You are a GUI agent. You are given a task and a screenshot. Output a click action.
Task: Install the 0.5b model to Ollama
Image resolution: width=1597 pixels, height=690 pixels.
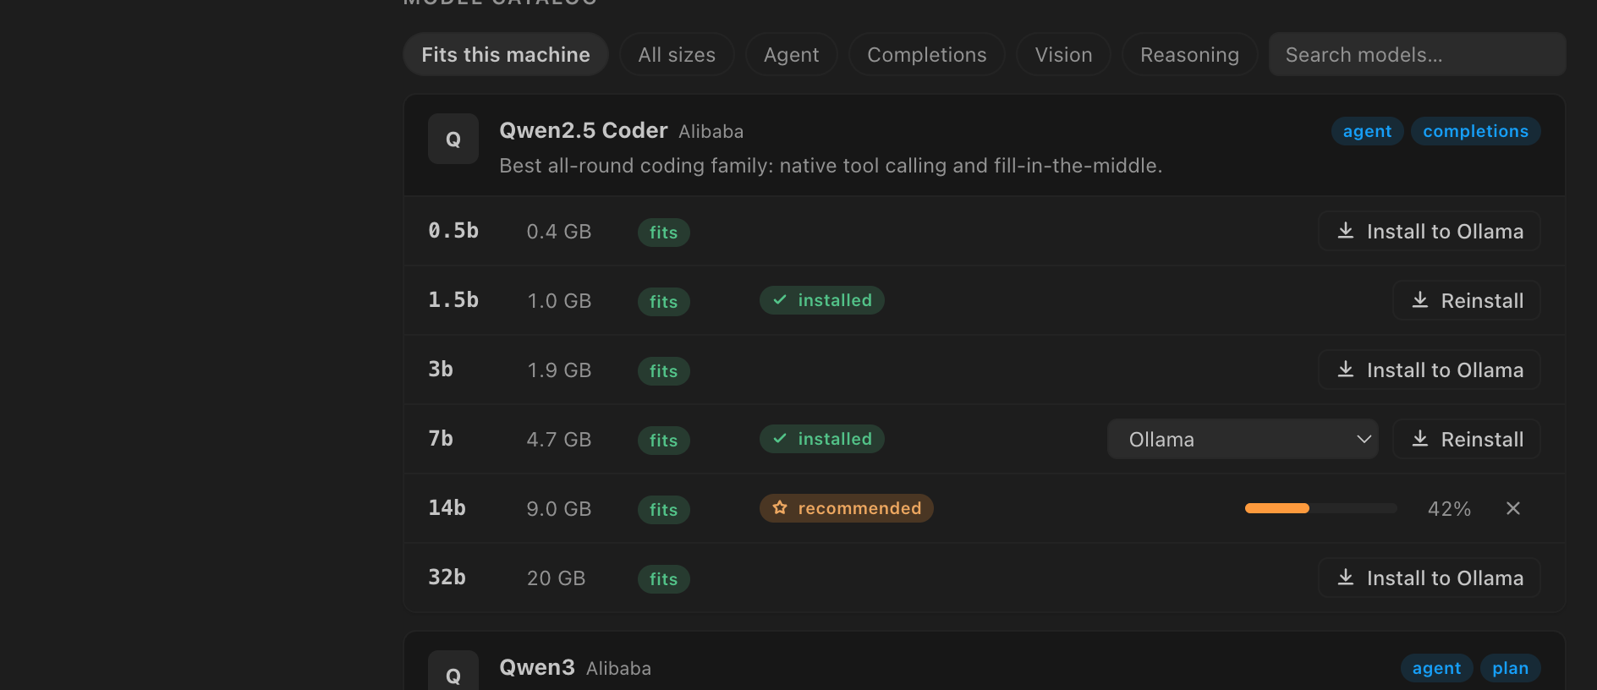tap(1430, 231)
